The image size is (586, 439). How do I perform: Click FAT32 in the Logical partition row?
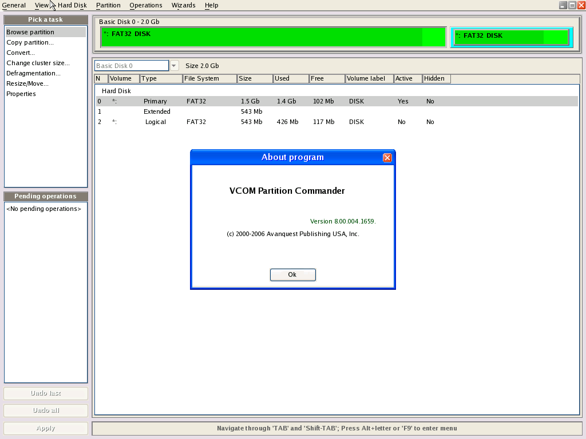(x=196, y=122)
